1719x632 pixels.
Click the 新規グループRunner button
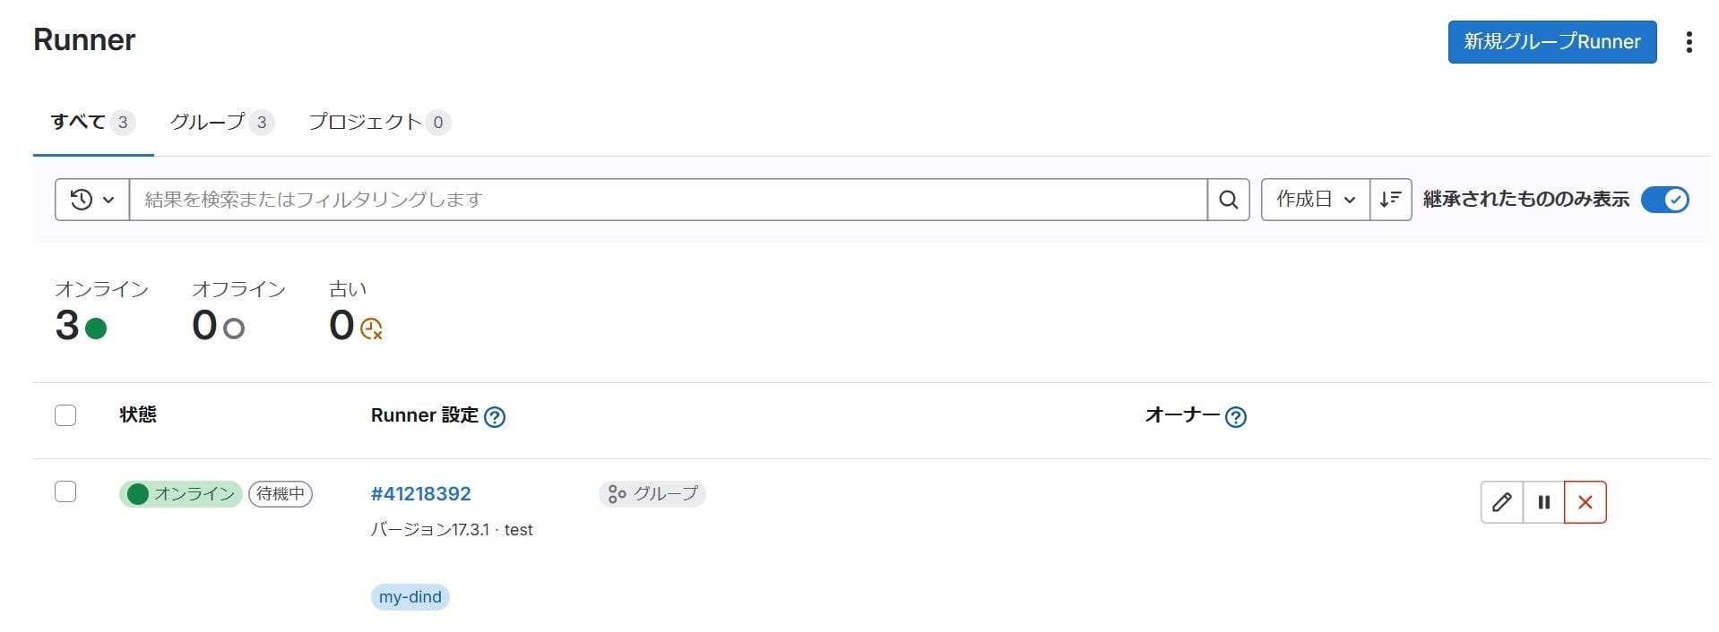(1551, 42)
